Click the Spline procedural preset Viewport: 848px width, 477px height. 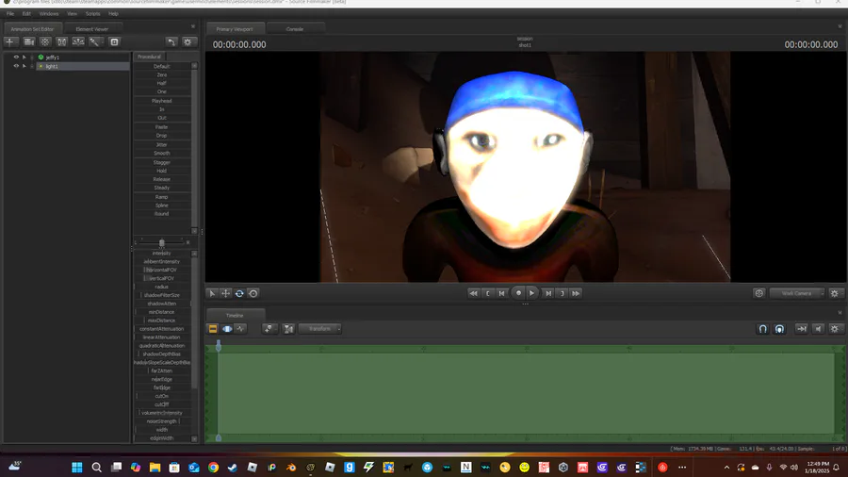pyautogui.click(x=162, y=206)
